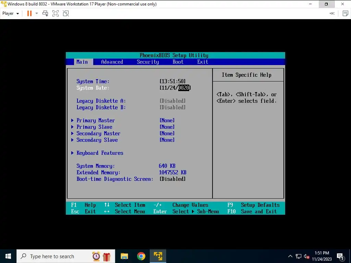Open the Boot BIOS tab
Image resolution: width=351 pixels, height=263 pixels.
(178, 62)
